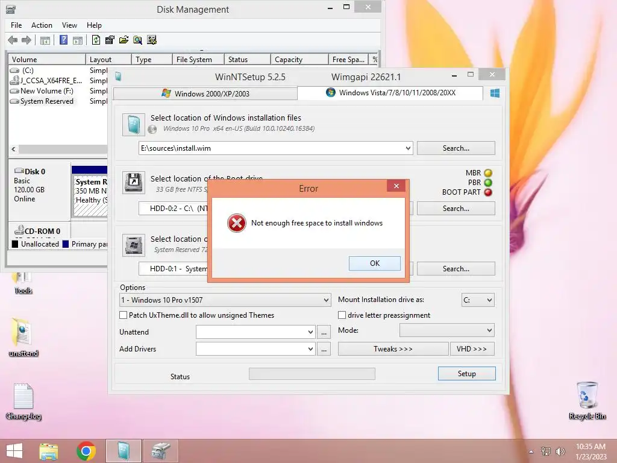Select the Recycle Bin desktop icon

587,400
